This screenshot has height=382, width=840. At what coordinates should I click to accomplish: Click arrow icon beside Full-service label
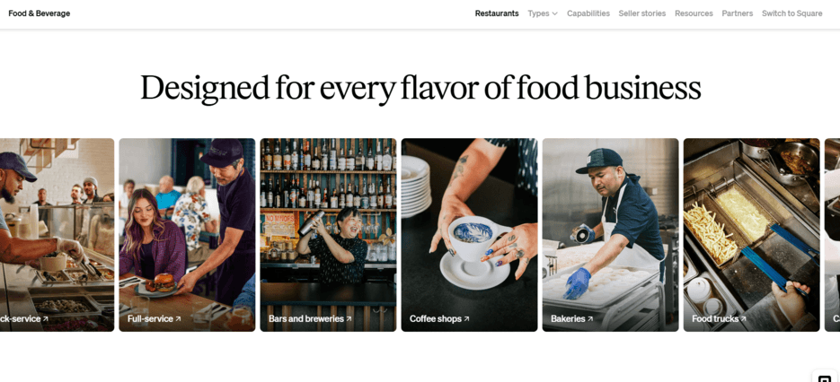(x=179, y=319)
